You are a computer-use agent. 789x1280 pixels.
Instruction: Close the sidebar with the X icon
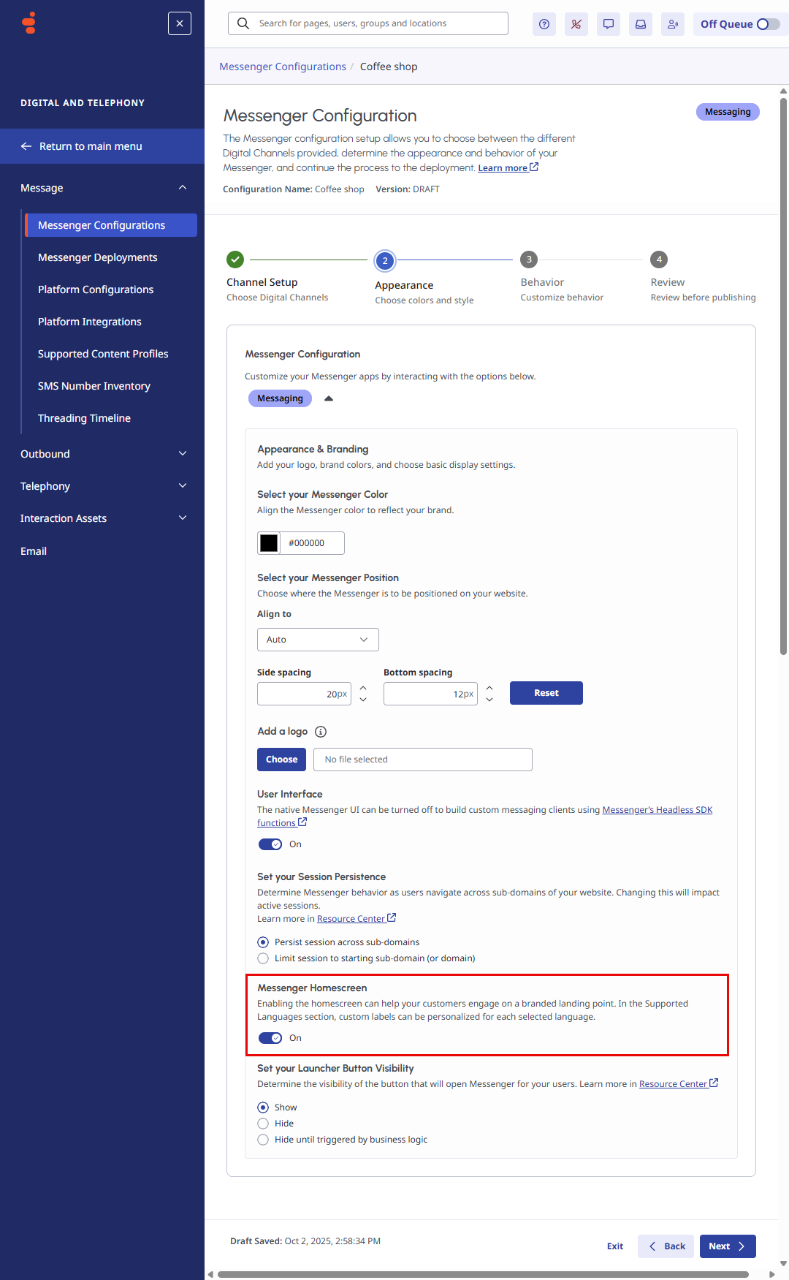[x=180, y=23]
